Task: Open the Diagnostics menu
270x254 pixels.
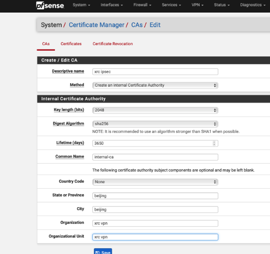Action: pos(253,5)
